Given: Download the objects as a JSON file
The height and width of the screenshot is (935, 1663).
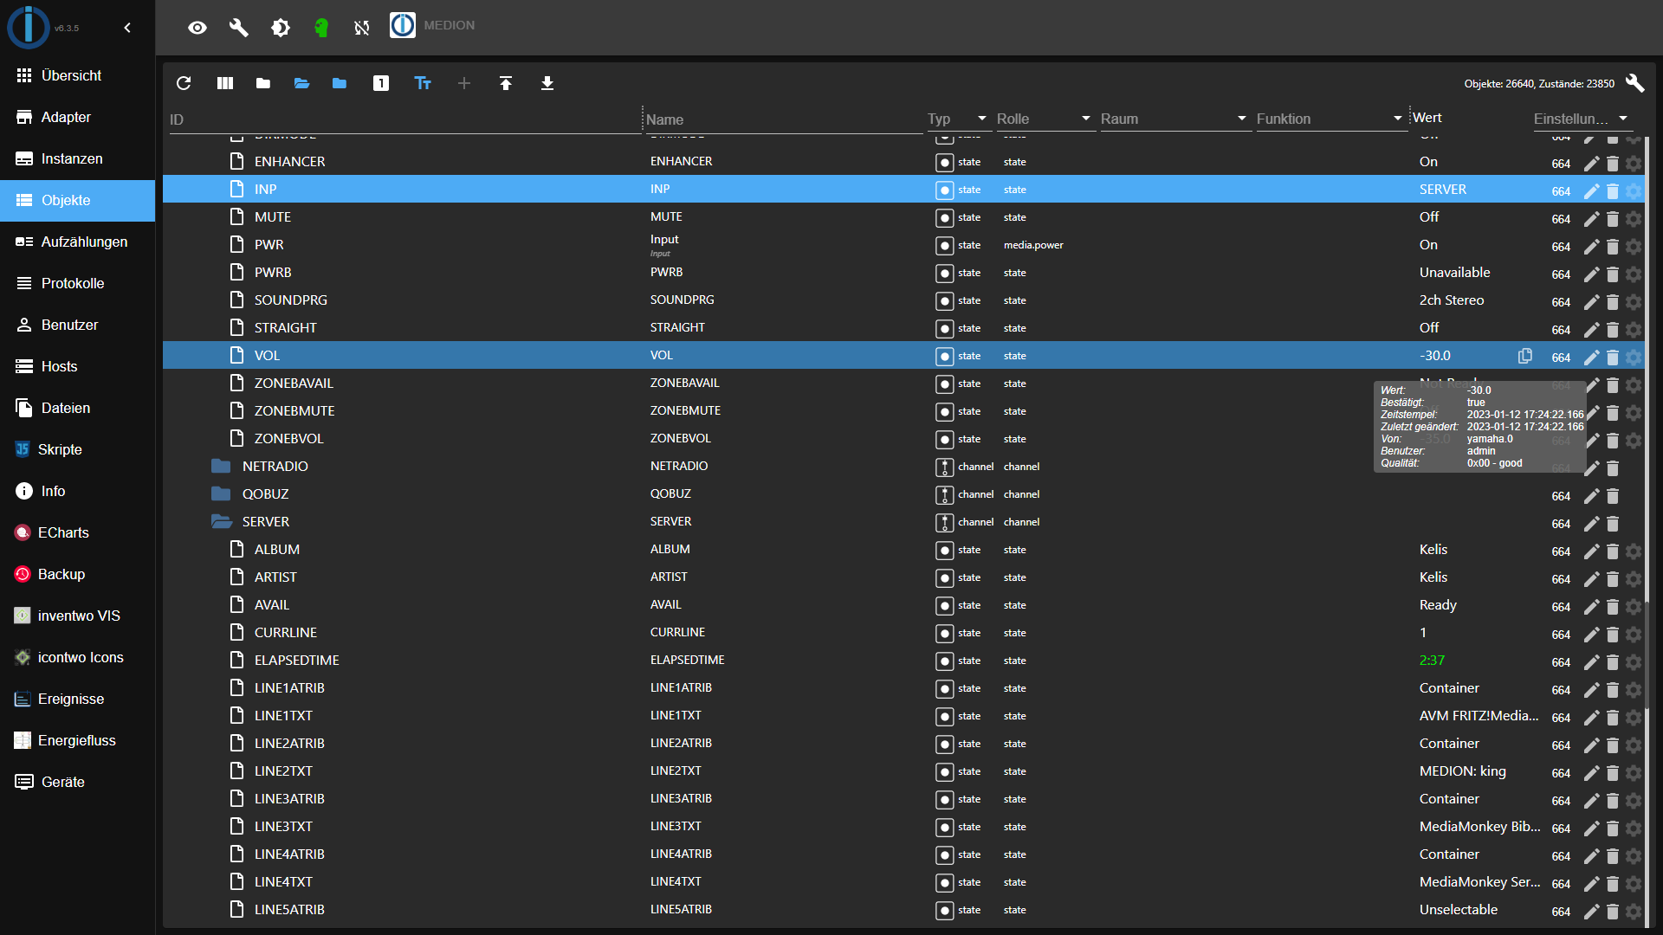Looking at the screenshot, I should coord(547,83).
